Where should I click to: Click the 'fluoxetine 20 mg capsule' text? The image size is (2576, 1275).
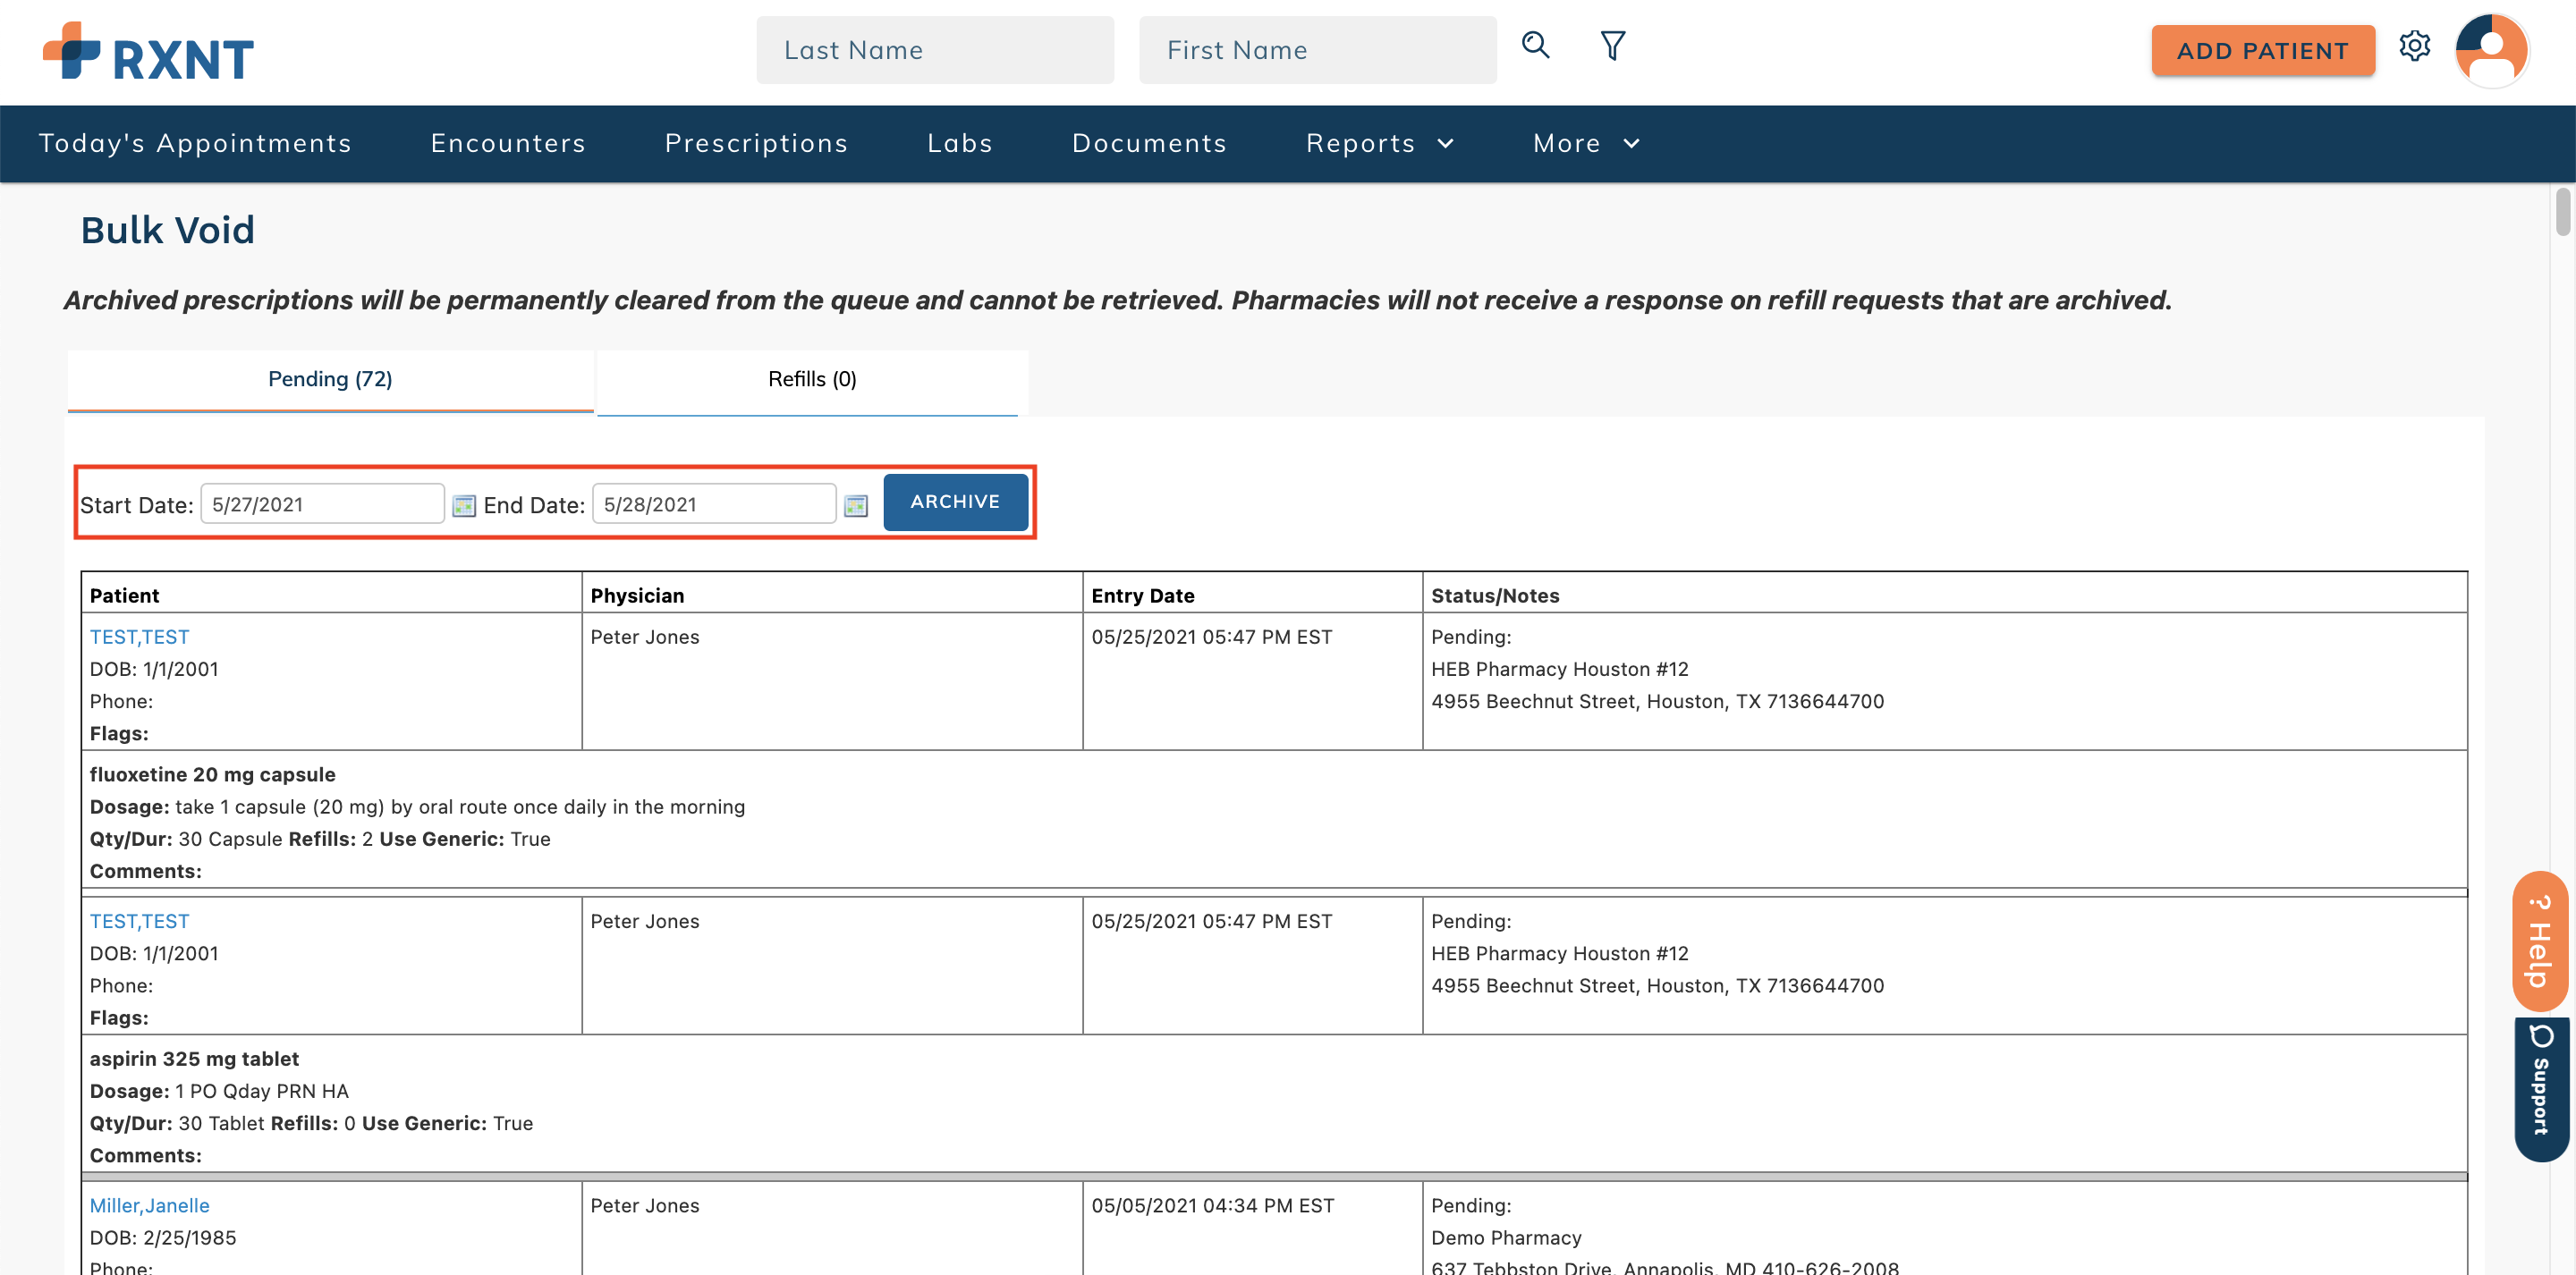coord(213,774)
